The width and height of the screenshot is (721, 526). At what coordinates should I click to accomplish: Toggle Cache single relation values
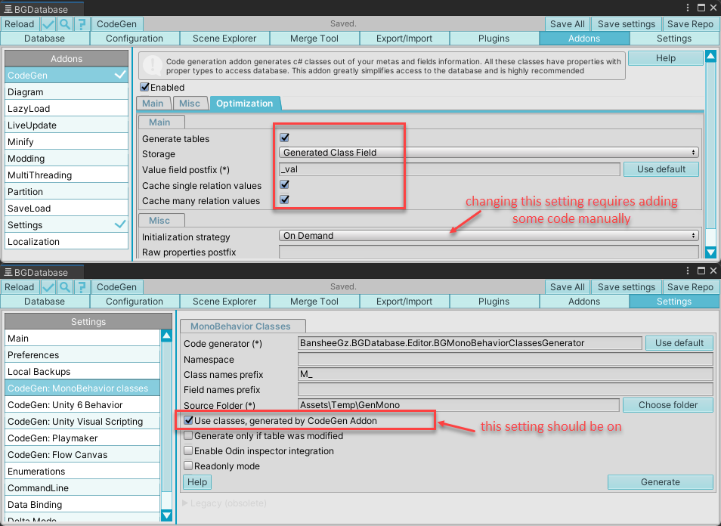[285, 185]
